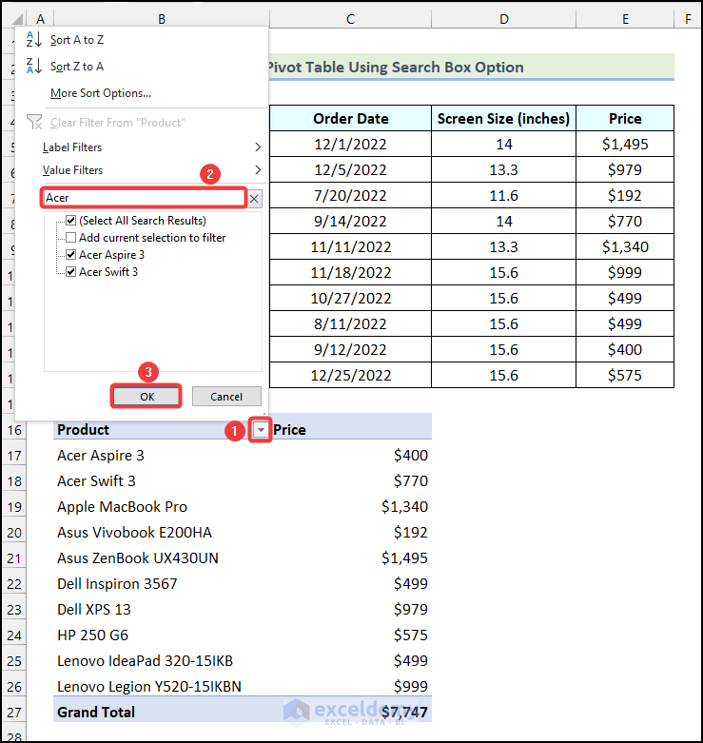Select the $7,747 grand total value
Screen dimensions: 703x743
point(404,713)
